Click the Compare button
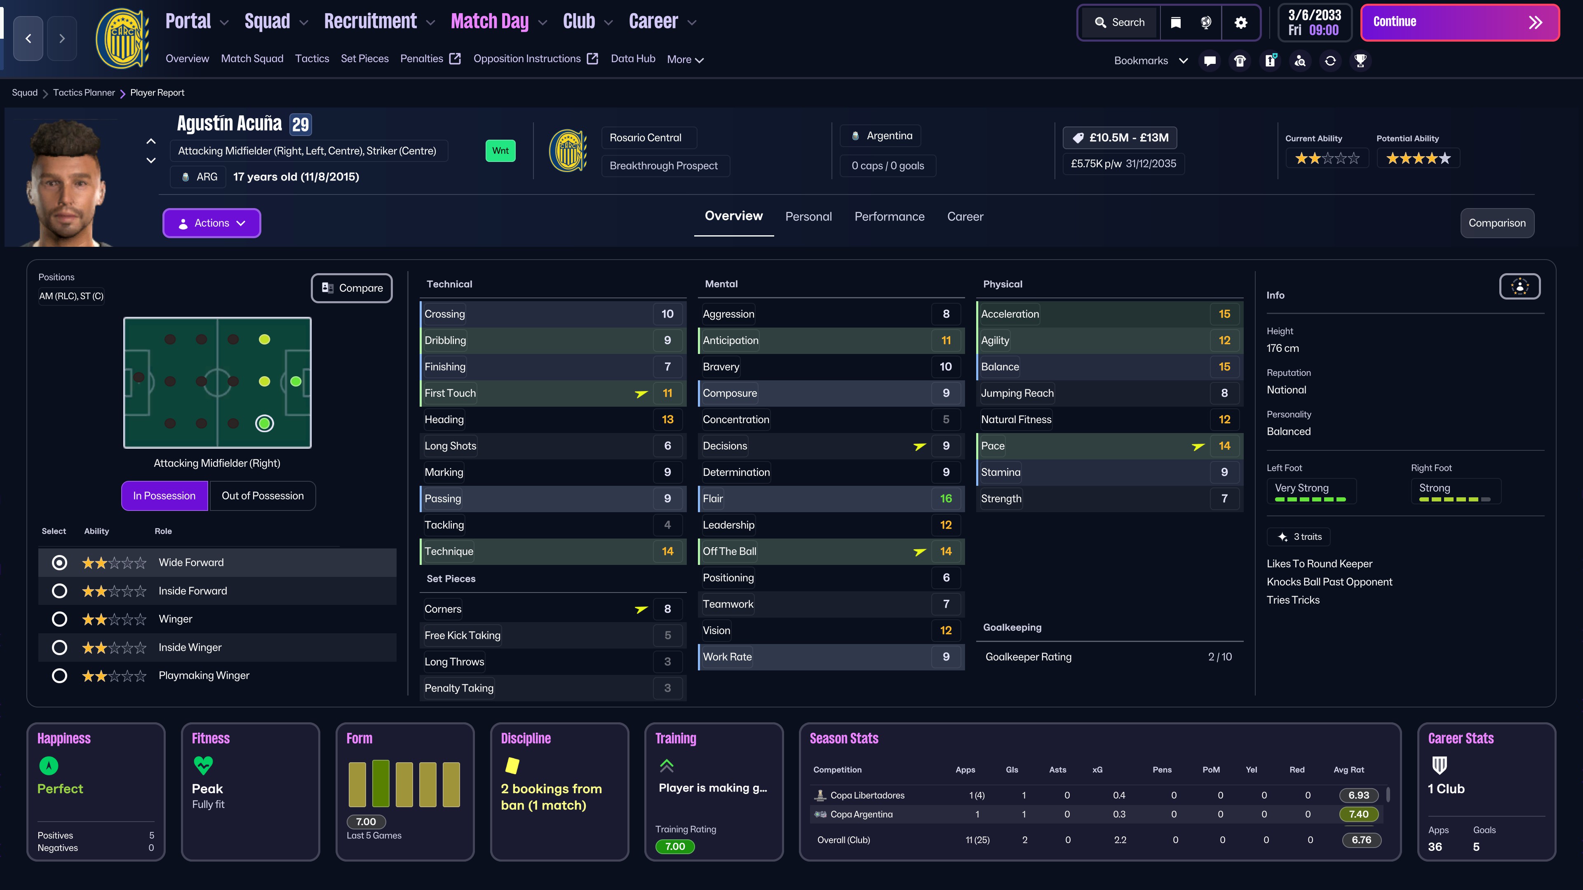1583x890 pixels. (352, 288)
